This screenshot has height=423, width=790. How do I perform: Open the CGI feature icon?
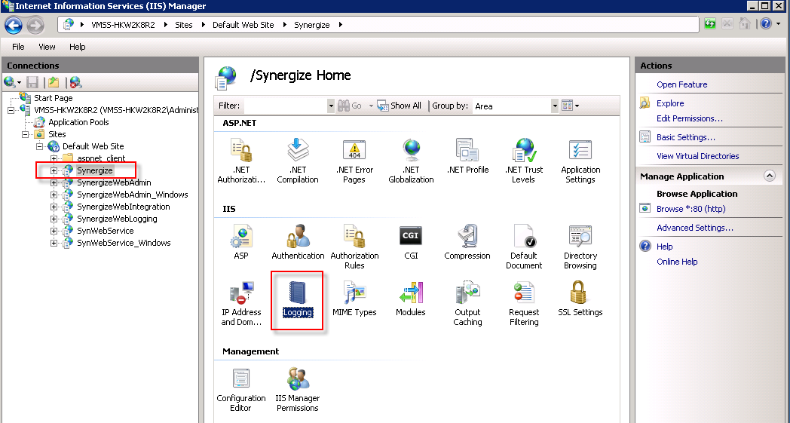pyautogui.click(x=411, y=243)
